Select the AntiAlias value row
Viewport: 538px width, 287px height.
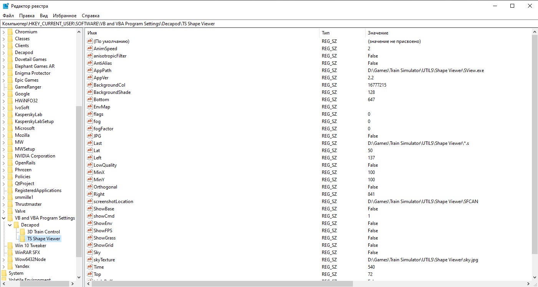pos(308,63)
